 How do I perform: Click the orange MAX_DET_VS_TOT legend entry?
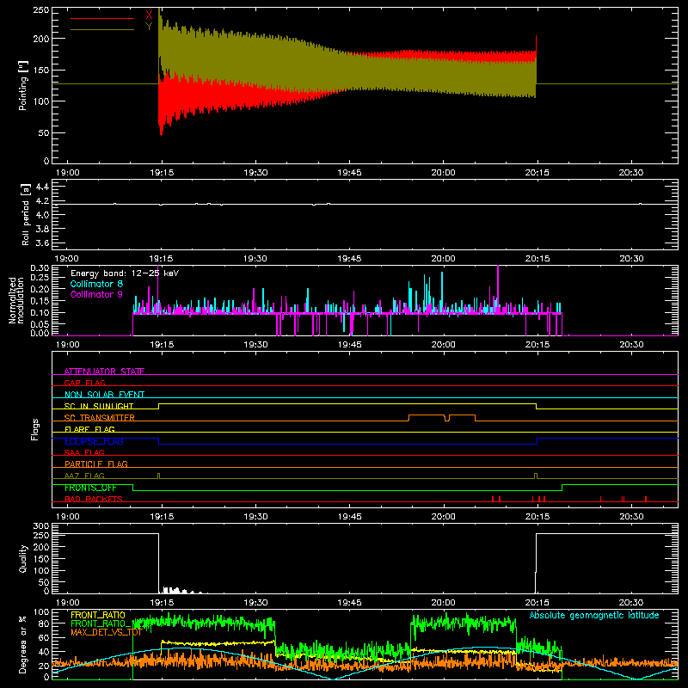(x=106, y=632)
